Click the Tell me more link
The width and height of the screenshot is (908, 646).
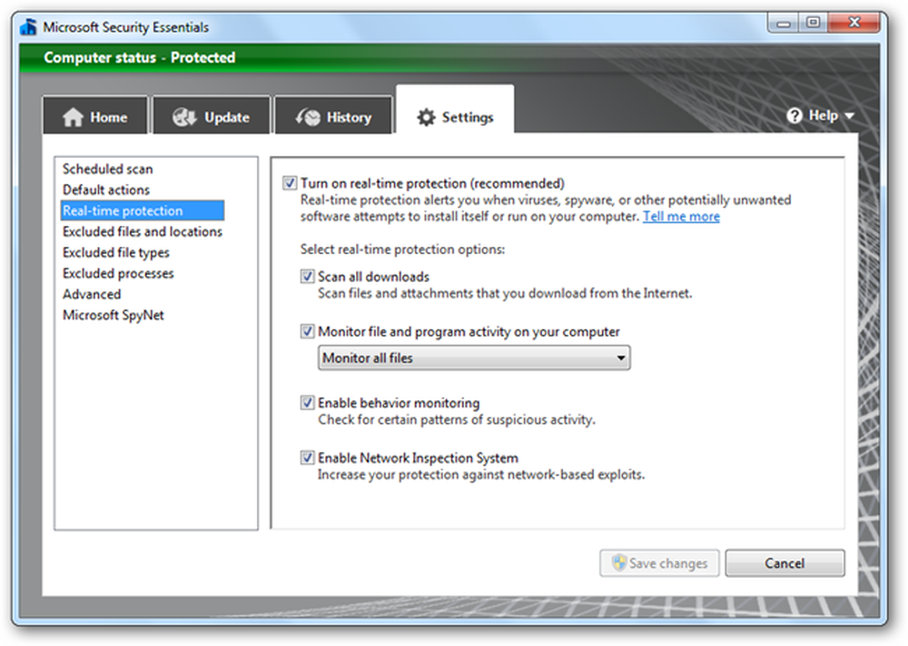(681, 217)
